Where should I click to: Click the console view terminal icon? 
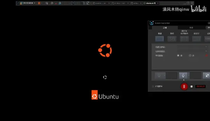pos(83,3)
